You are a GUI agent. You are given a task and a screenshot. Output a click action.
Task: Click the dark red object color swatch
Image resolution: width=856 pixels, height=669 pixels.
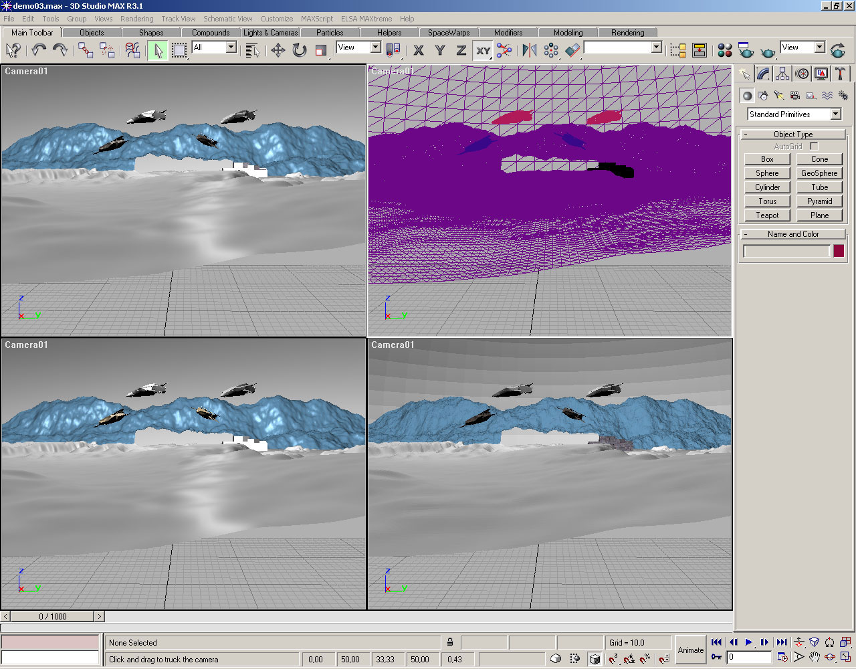[x=839, y=251]
